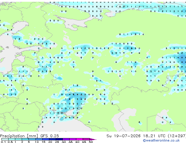The width and height of the screenshot is (186, 143).
Task: Select the 45–50 mm legend swatch
Action: point(86,139)
